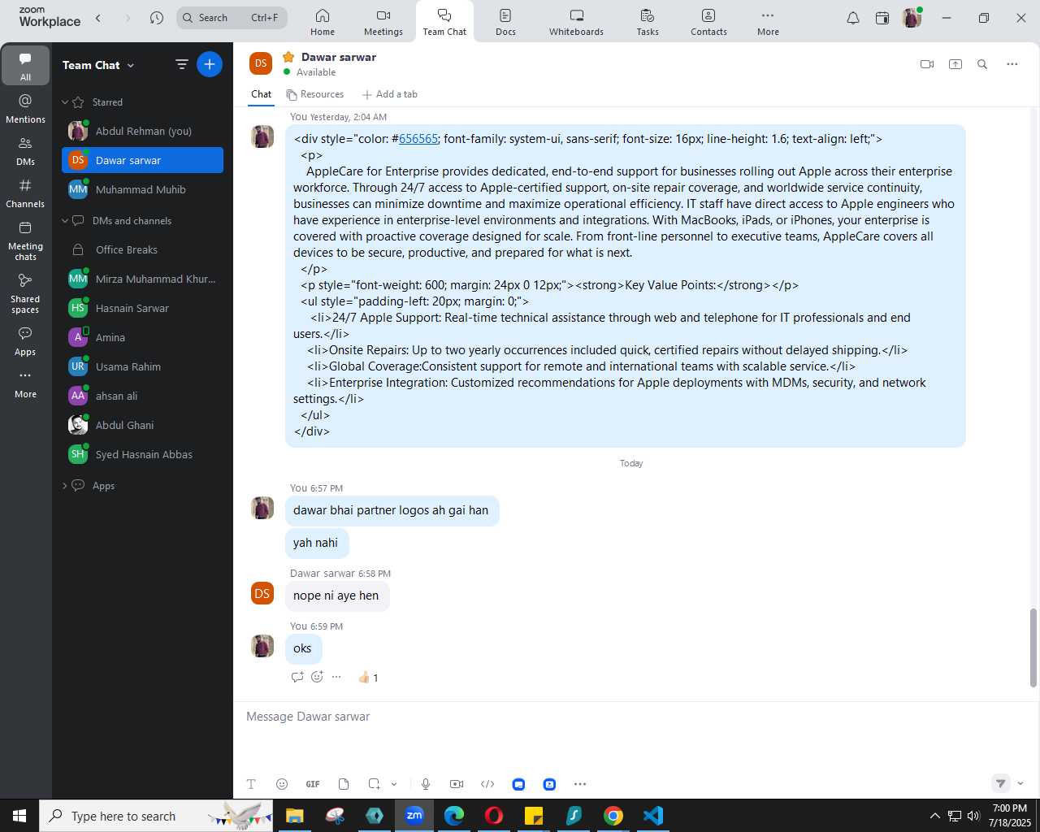Record an audio message
1040x832 pixels.
[x=426, y=784]
